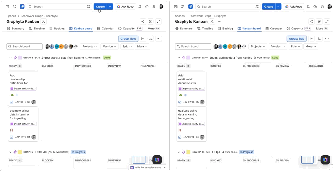Viewport: 333px width, 171px height.
Task: Collapse the GRAPHYTE-240 AIOps group in right window
Action: [179, 152]
